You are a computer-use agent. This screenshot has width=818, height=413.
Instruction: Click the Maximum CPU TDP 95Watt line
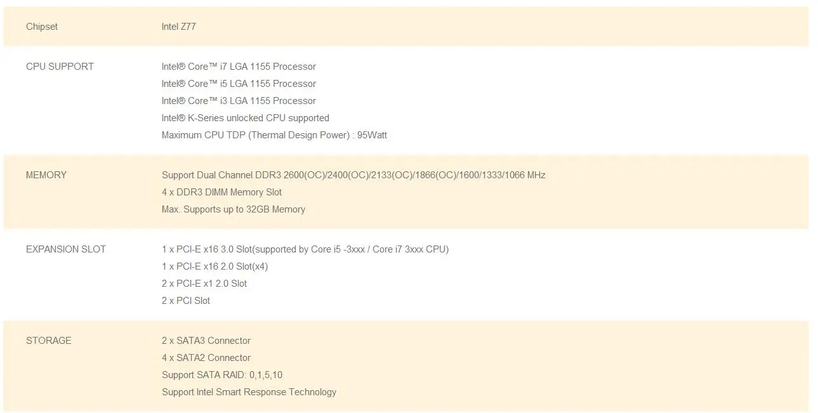[x=274, y=135]
